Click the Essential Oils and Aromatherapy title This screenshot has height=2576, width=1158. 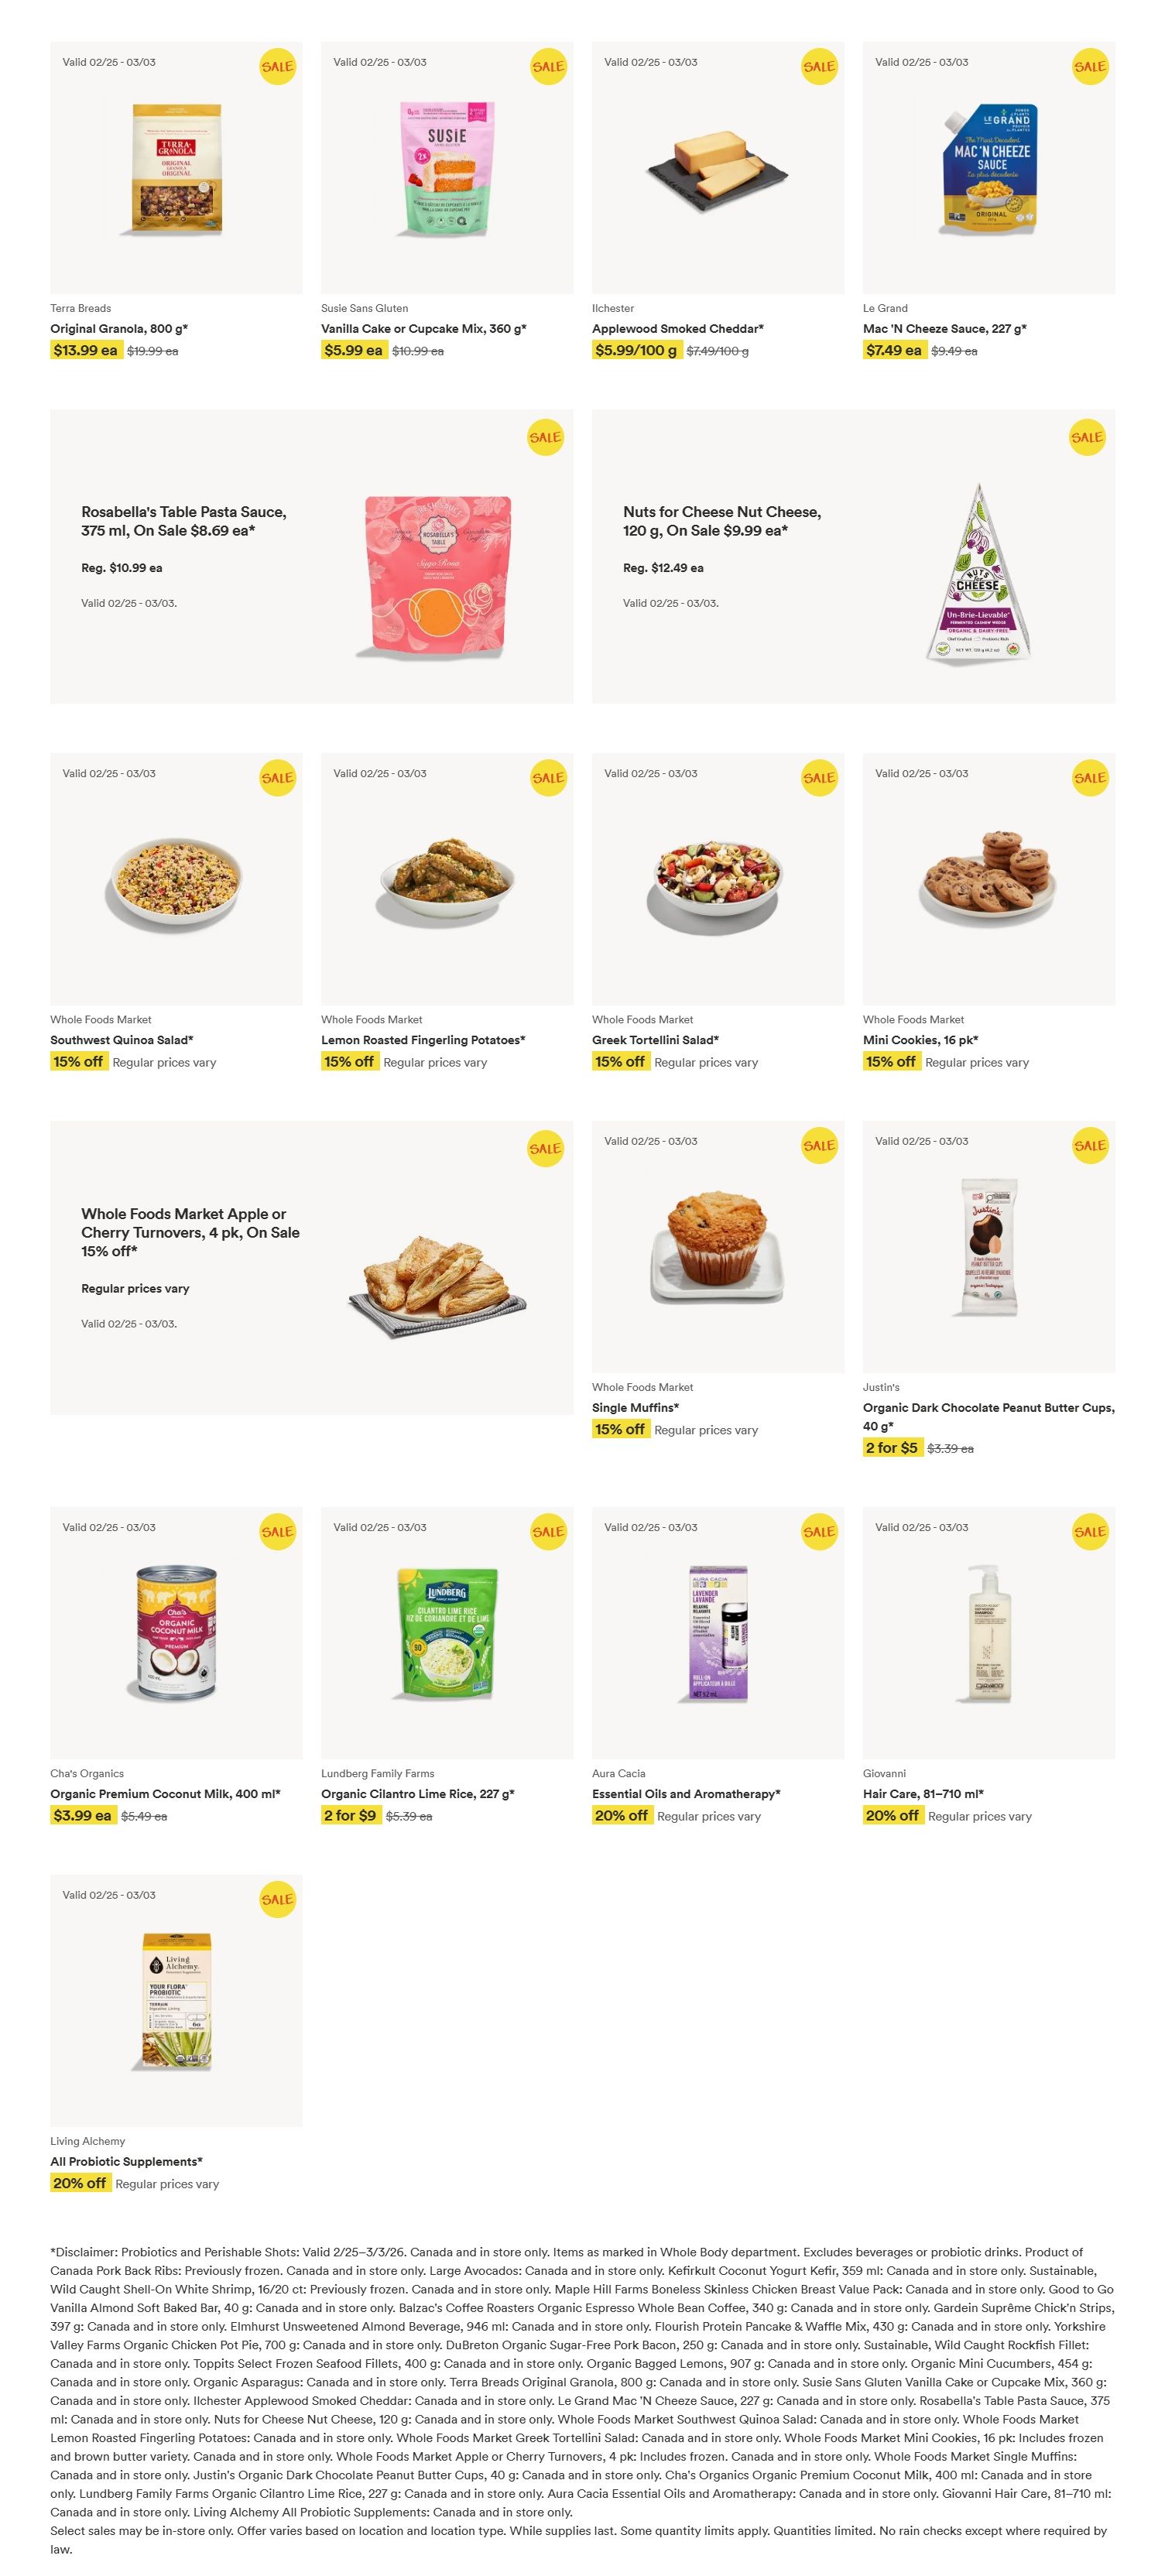point(686,1794)
